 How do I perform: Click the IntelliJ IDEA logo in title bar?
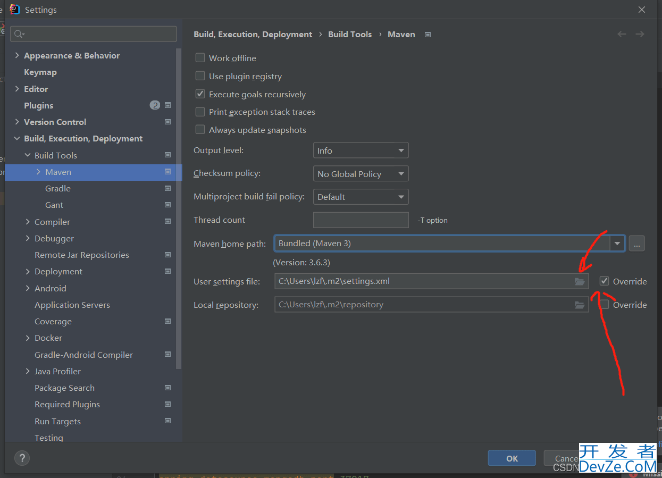[15, 10]
